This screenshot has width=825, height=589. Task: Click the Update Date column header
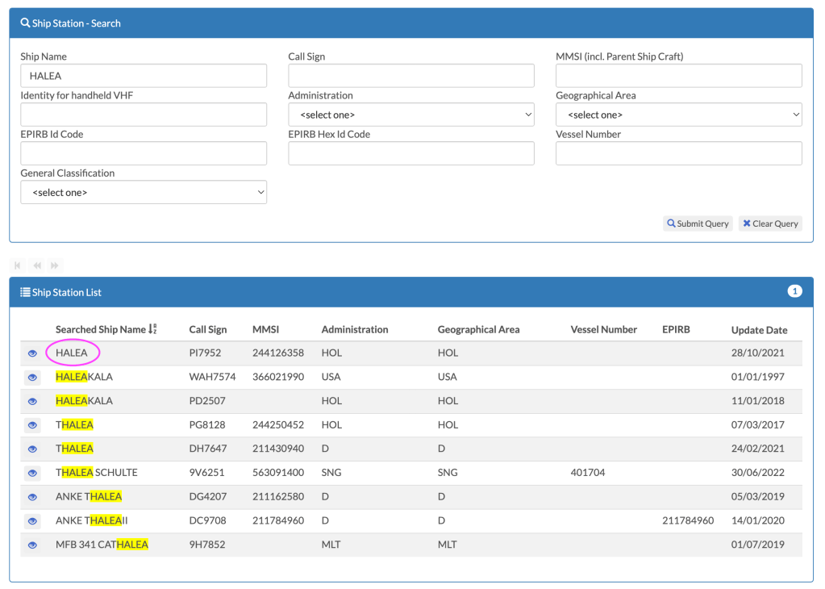tap(759, 330)
